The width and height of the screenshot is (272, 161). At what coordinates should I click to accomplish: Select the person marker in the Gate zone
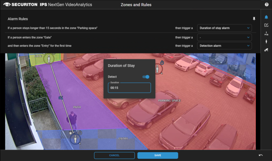click(x=48, y=59)
